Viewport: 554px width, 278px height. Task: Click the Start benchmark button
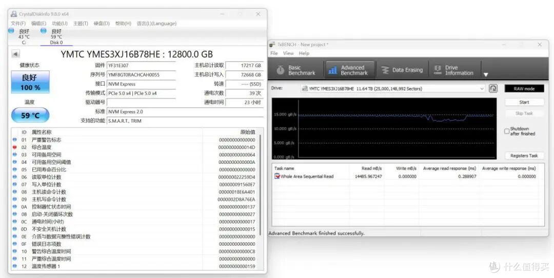point(524,102)
